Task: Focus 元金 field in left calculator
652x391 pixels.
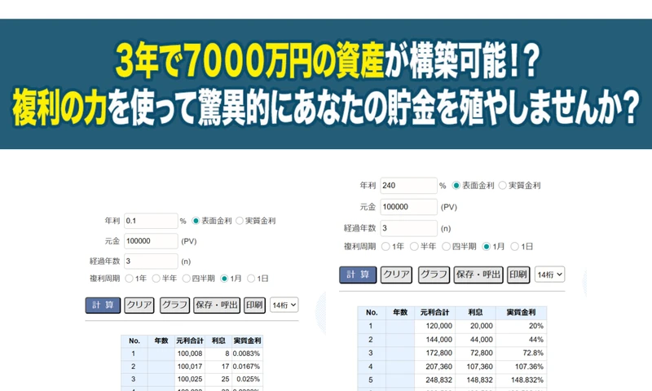Action: click(151, 241)
